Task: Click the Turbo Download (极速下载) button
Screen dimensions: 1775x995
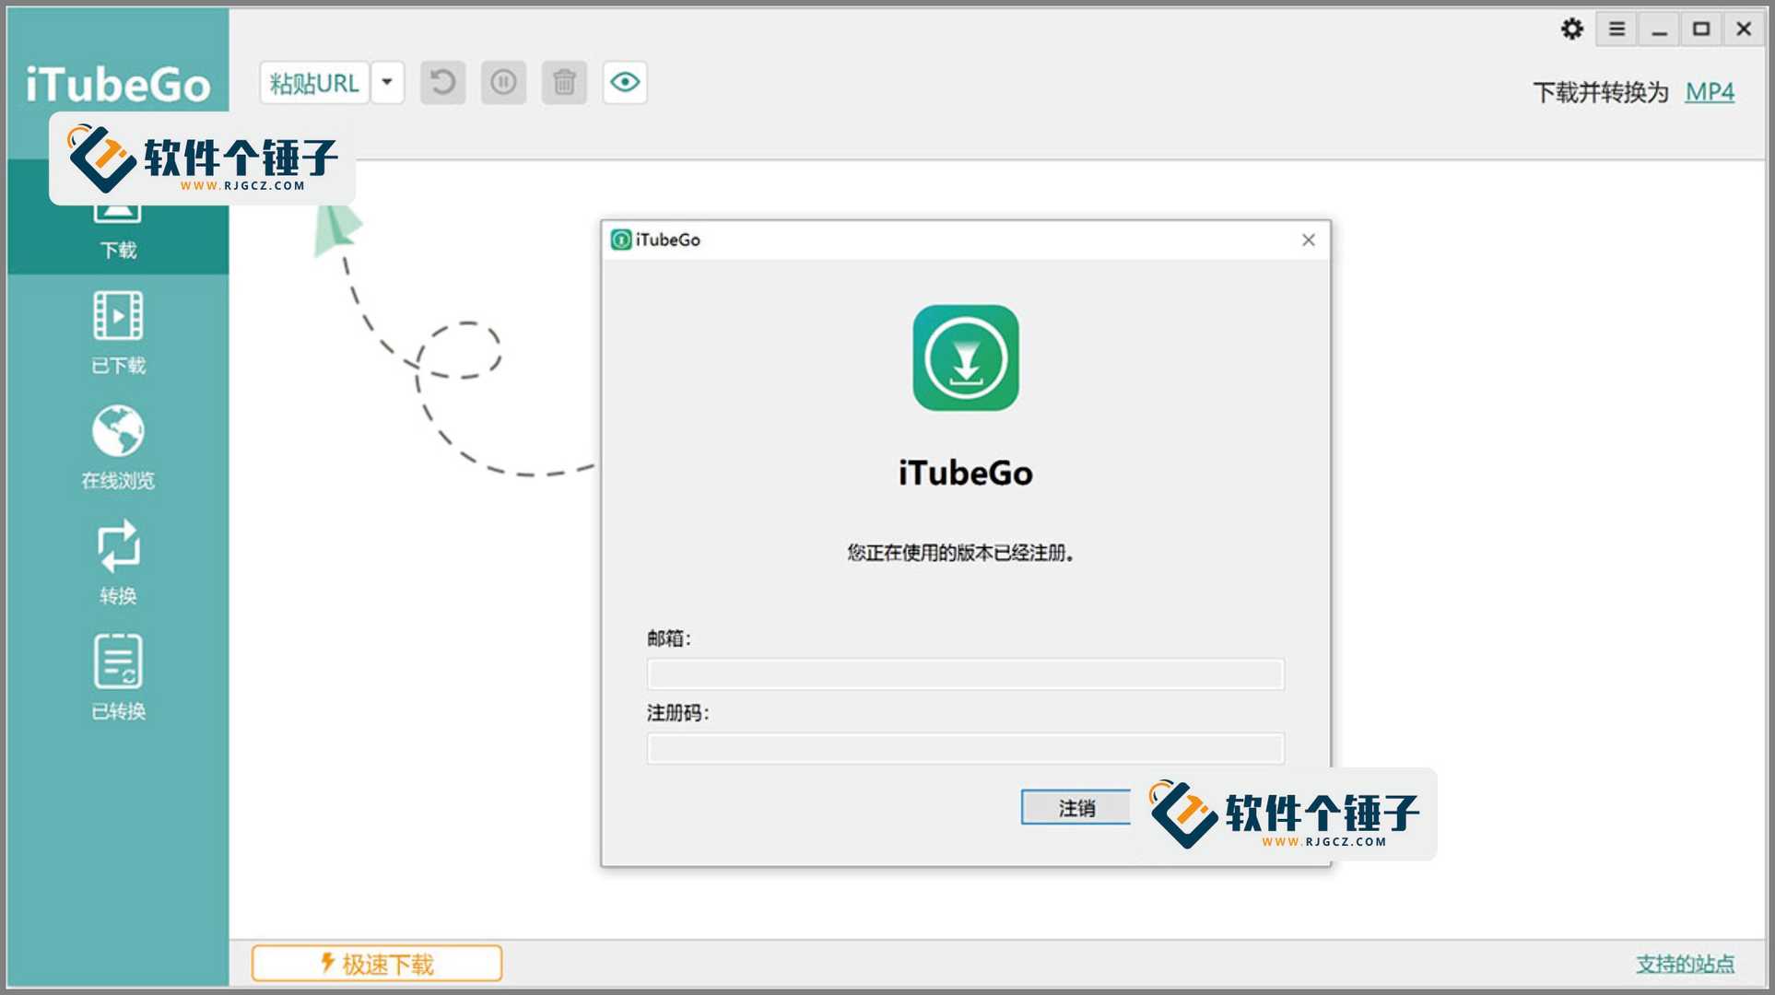Action: tap(377, 964)
